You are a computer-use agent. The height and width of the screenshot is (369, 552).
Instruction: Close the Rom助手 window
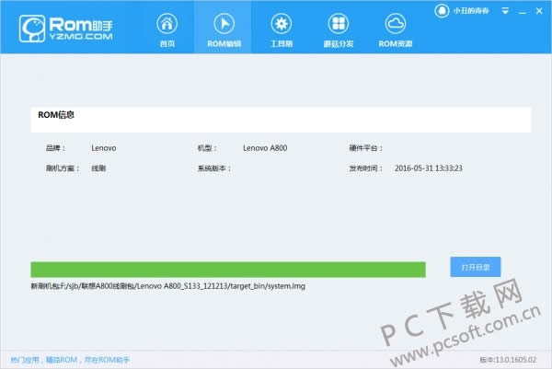point(539,11)
